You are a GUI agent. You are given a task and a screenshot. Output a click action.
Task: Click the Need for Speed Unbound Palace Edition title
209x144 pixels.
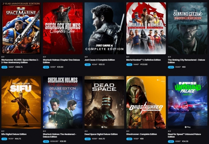[184, 135]
